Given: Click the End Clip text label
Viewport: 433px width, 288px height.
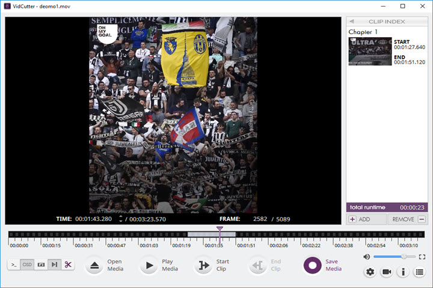Looking at the screenshot, I should pyautogui.click(x=276, y=265).
